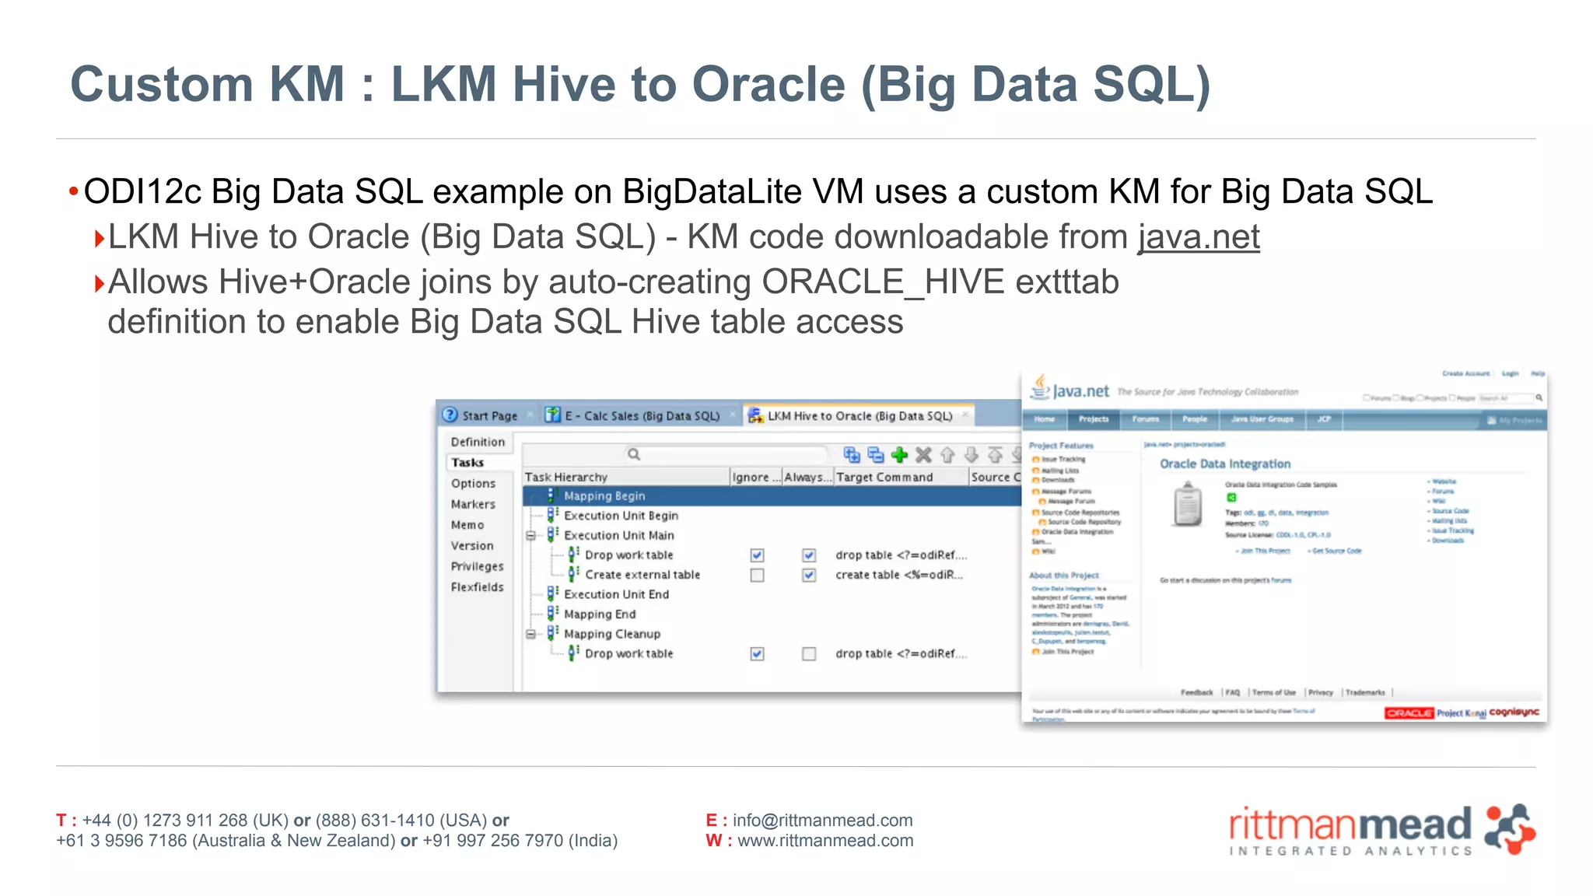
Task: Click the collapse all tasks icon
Action: pos(876,455)
